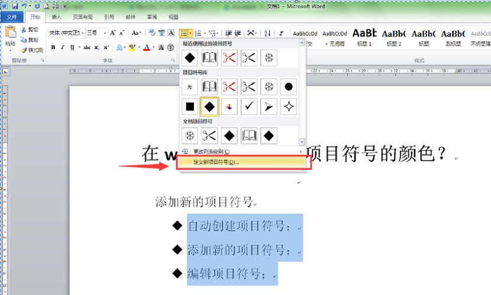Viewport: 491px width, 295px height.
Task: Toggle Underline formatting
Action: 72,47
